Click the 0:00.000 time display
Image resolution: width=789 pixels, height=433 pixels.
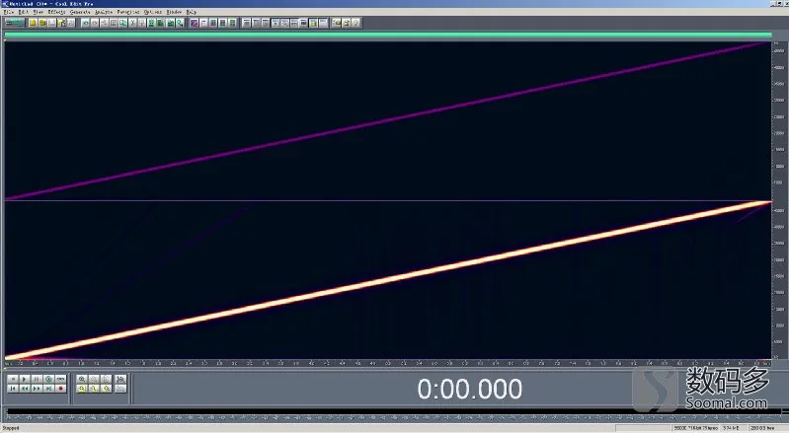[469, 389]
